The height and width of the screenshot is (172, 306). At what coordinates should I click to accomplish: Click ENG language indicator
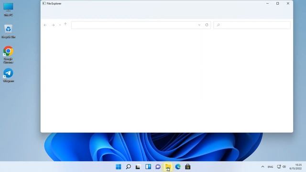pyautogui.click(x=270, y=167)
